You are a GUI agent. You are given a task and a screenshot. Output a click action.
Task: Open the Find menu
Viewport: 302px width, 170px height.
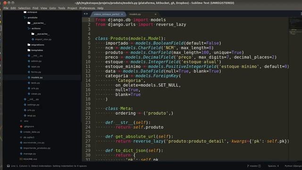[35, 8]
